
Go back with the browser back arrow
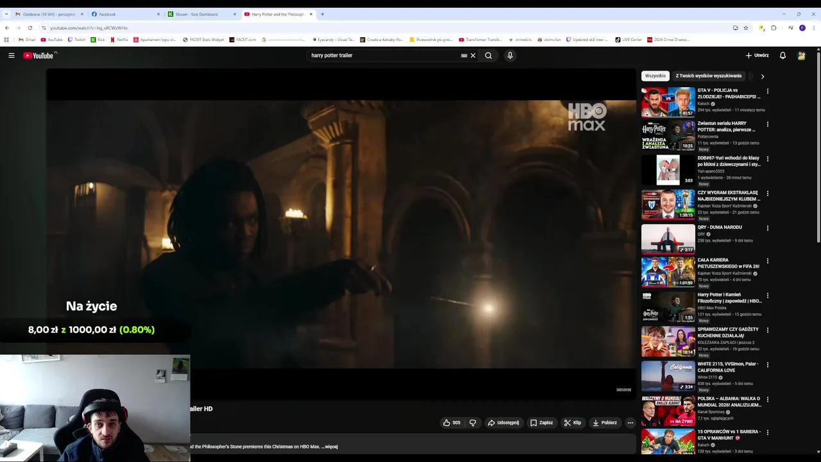(7, 28)
